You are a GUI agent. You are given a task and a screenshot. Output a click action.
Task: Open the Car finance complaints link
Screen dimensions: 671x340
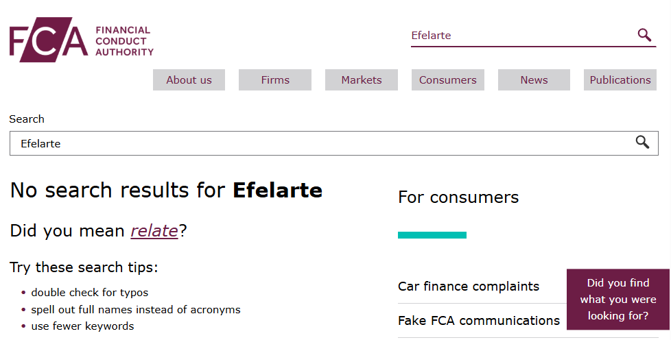tap(469, 286)
